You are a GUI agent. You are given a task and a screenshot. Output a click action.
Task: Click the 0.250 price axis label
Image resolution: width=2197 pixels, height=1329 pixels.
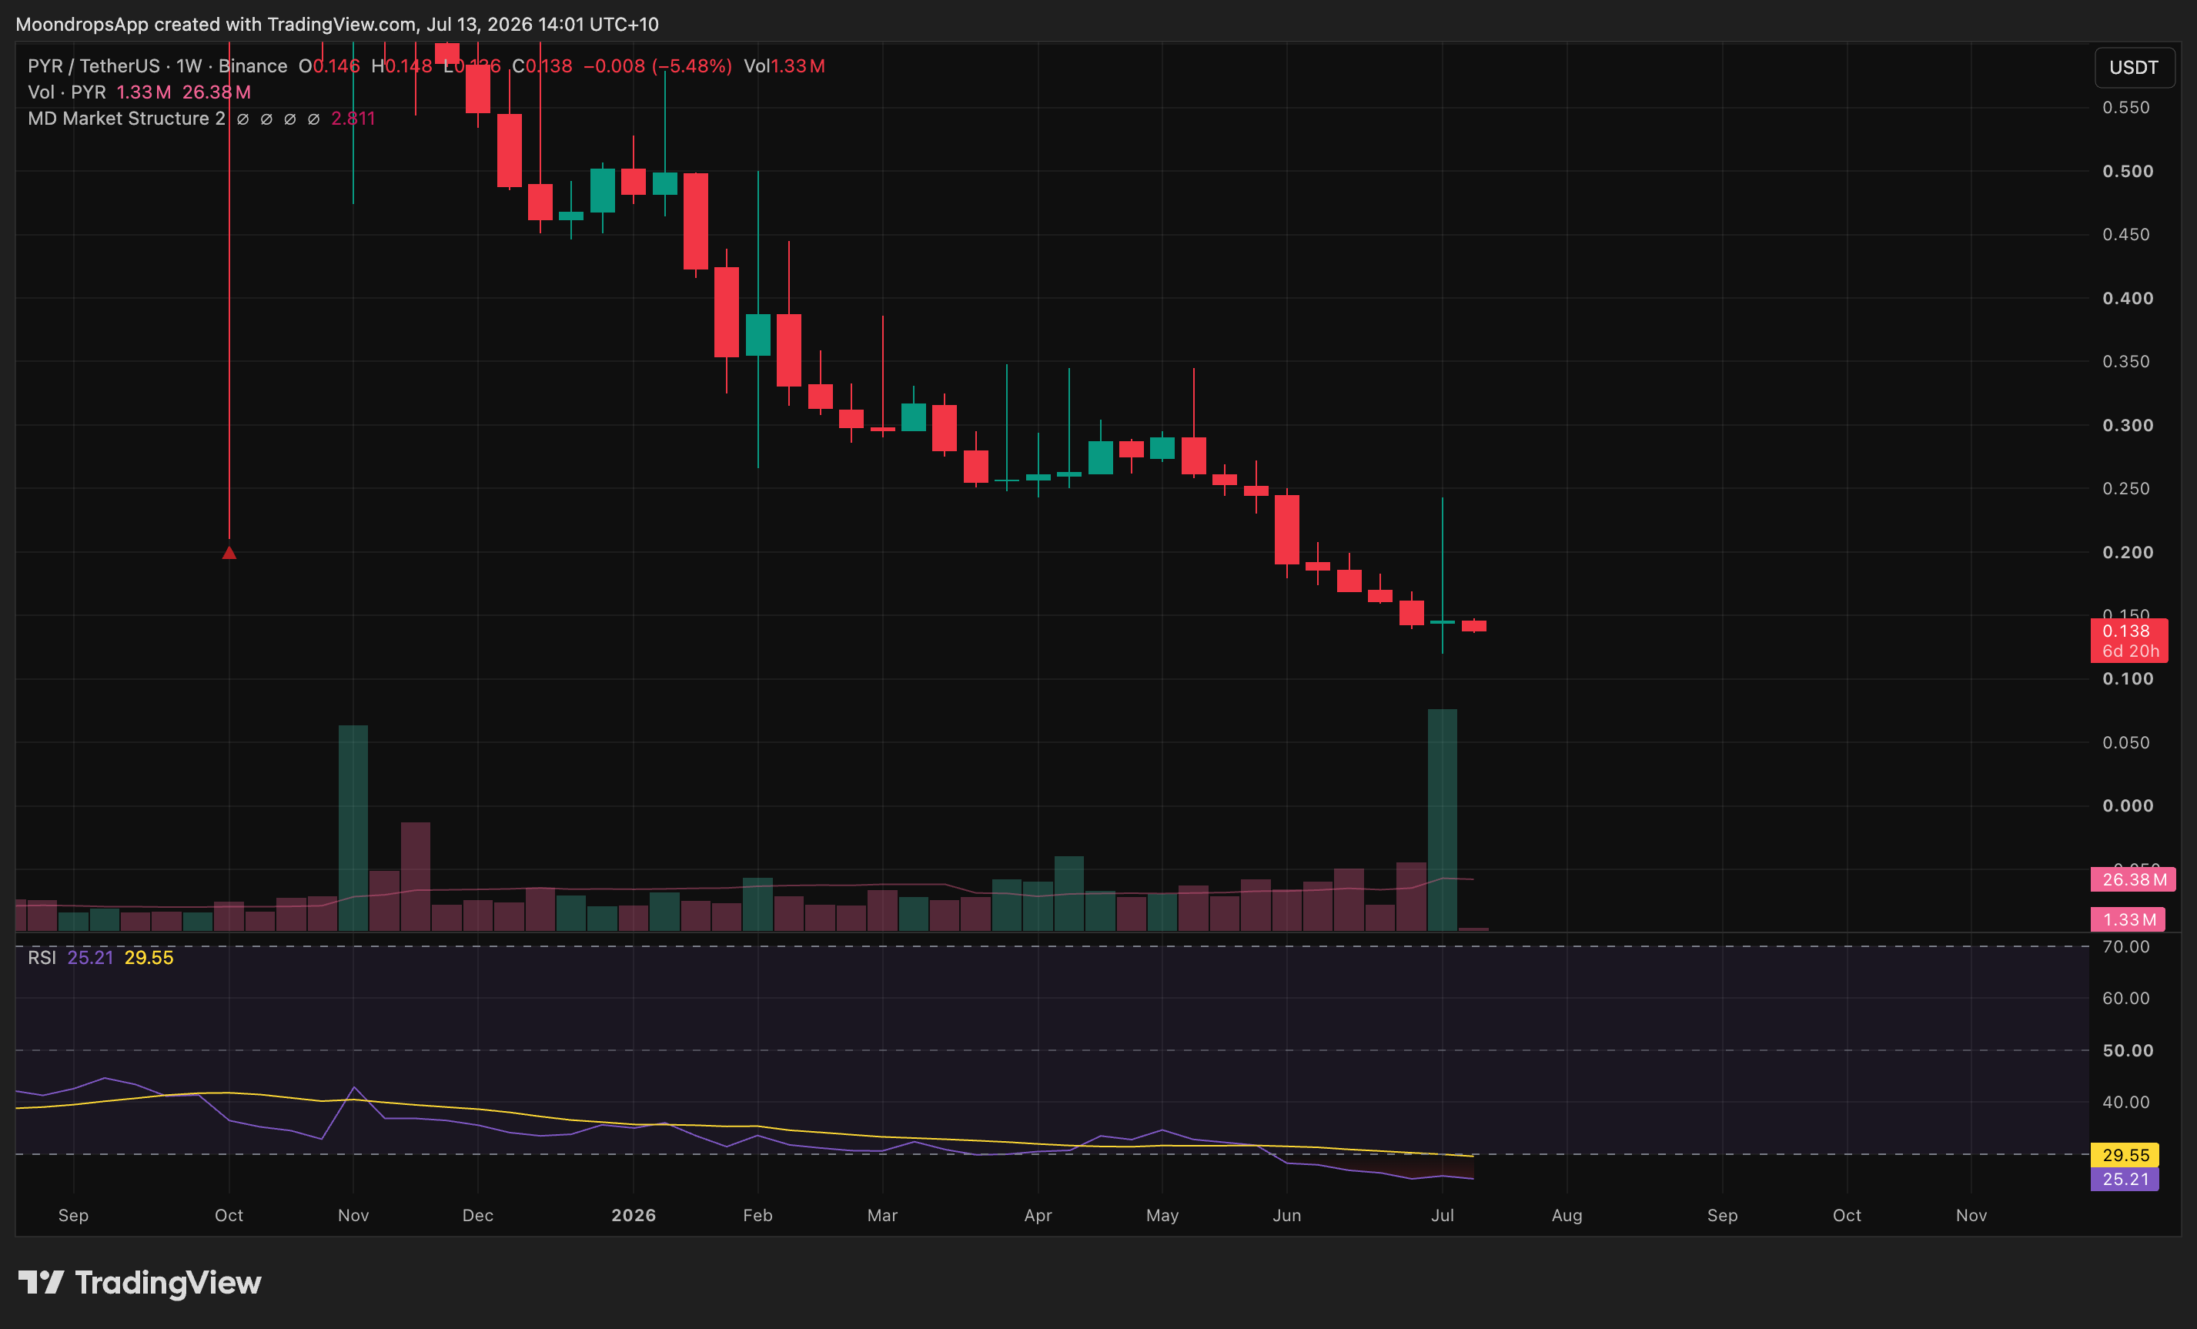coord(2125,489)
